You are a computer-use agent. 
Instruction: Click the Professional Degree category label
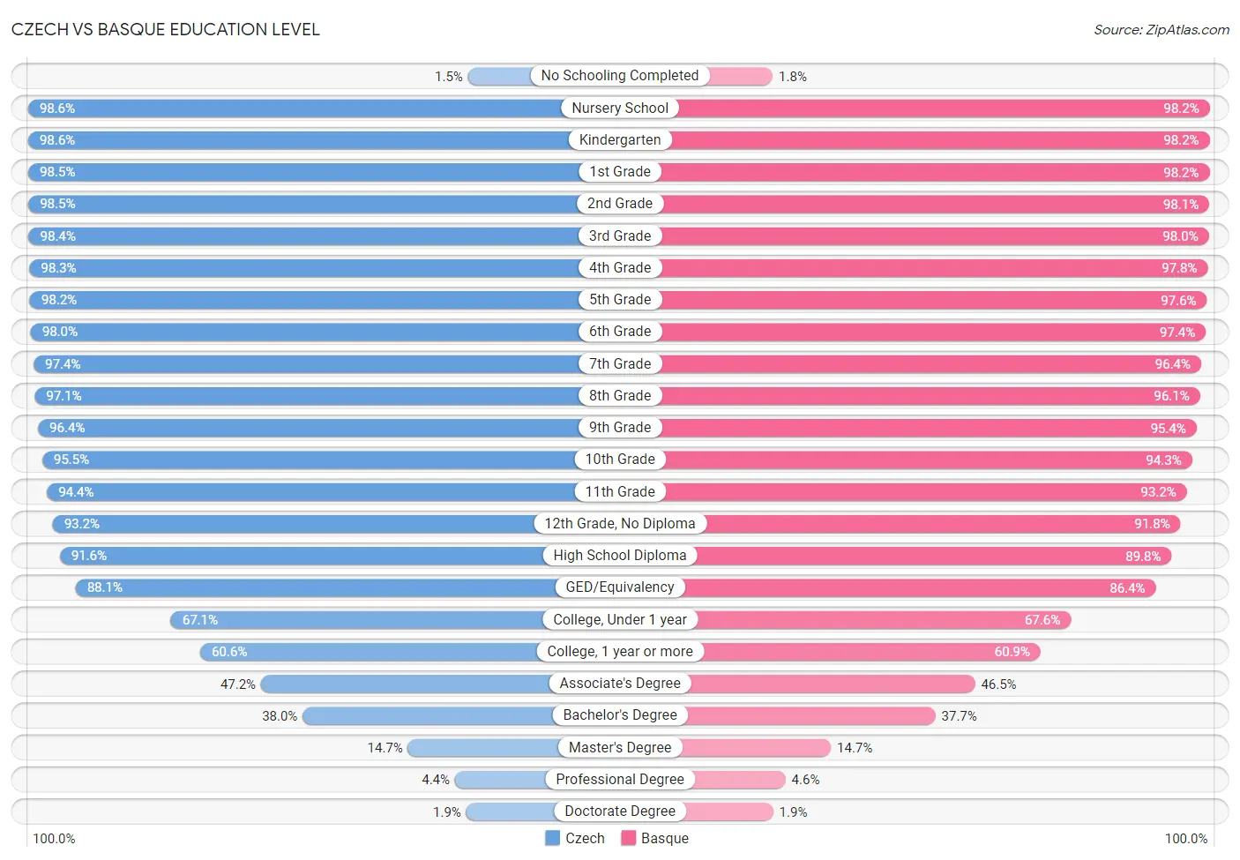pyautogui.click(x=620, y=779)
